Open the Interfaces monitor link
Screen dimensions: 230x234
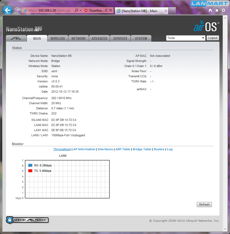pos(105,149)
